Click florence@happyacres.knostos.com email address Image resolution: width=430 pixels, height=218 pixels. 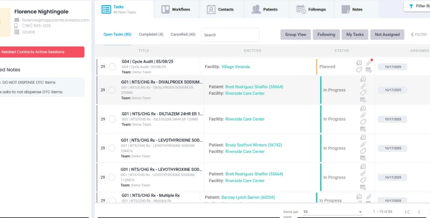pos(55,20)
